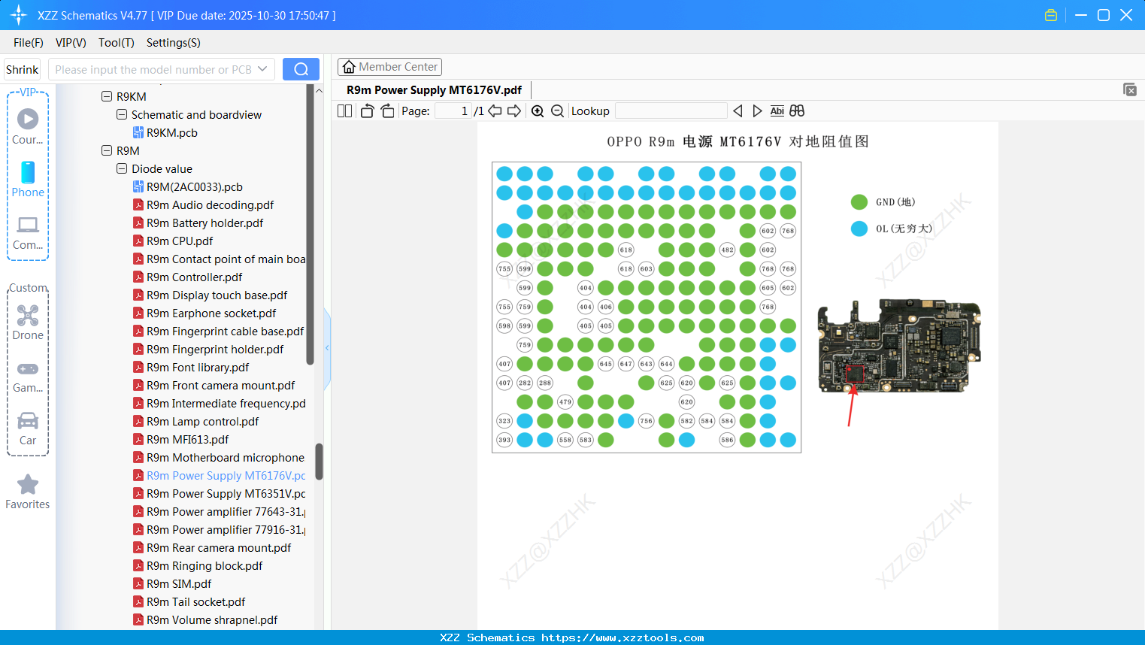This screenshot has width=1145, height=645.
Task: Find next lookup match triangle
Action: 757,111
